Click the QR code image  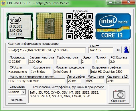pyautogui.click(x=80, y=26)
